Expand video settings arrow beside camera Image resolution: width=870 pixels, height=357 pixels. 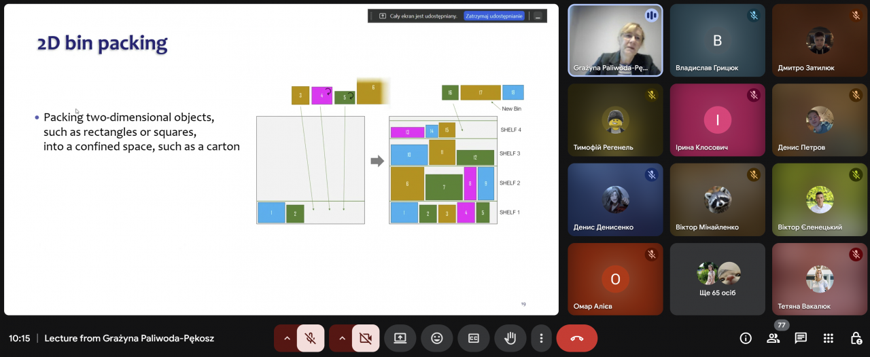[x=341, y=338]
